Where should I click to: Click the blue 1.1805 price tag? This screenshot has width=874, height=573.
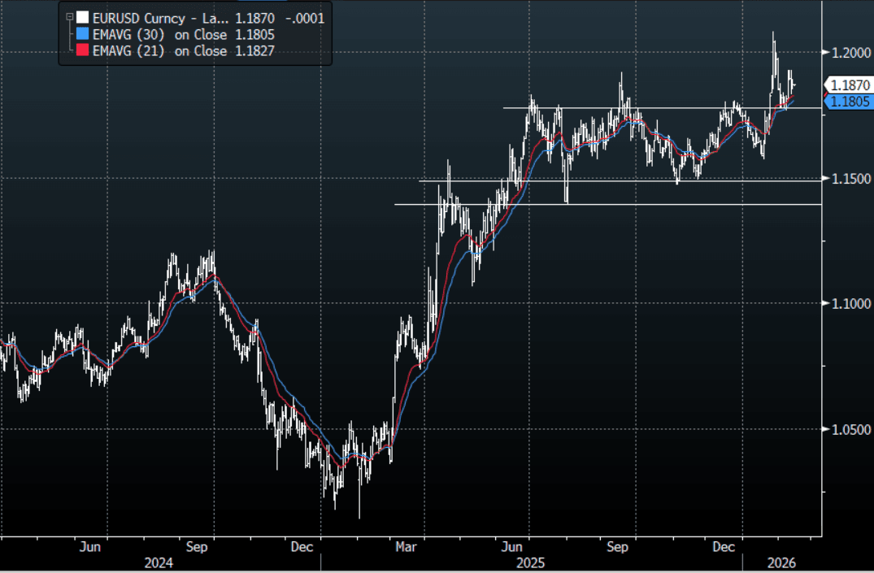[x=850, y=102]
